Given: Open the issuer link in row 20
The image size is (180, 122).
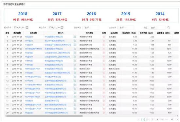Looking at the screenshot, I should coord(56,113).
